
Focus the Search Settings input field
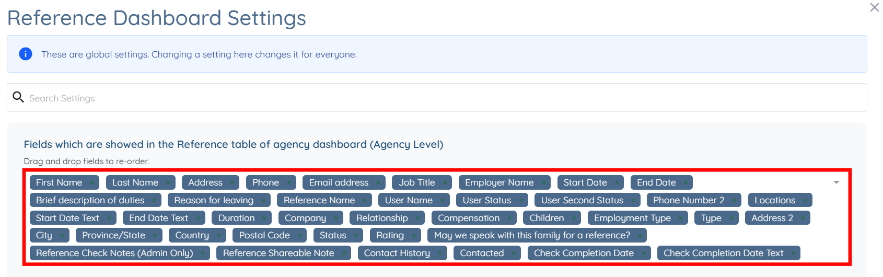click(437, 98)
